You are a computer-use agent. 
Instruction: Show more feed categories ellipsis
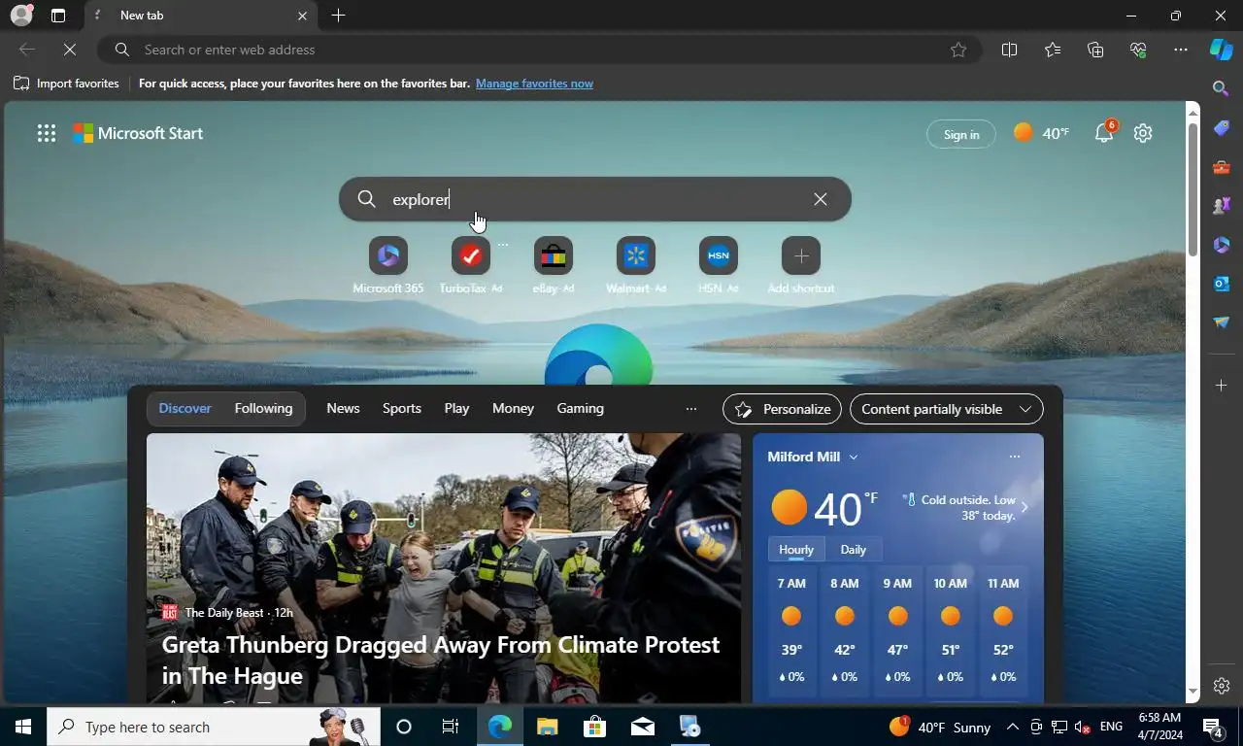pos(691,409)
